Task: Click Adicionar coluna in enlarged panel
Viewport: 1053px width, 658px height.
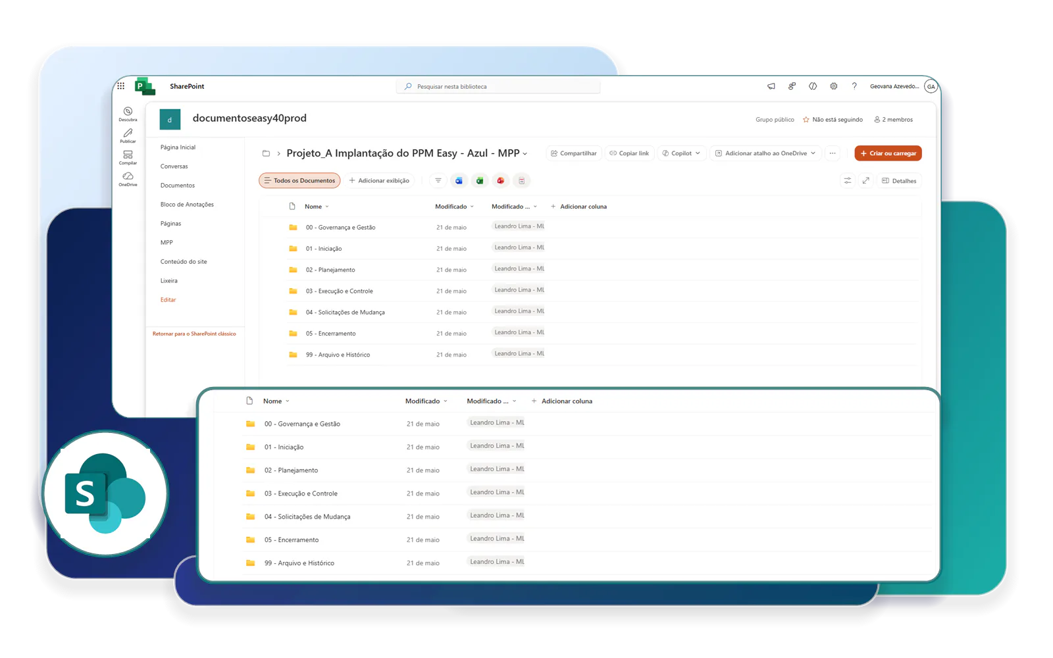Action: [x=561, y=401]
